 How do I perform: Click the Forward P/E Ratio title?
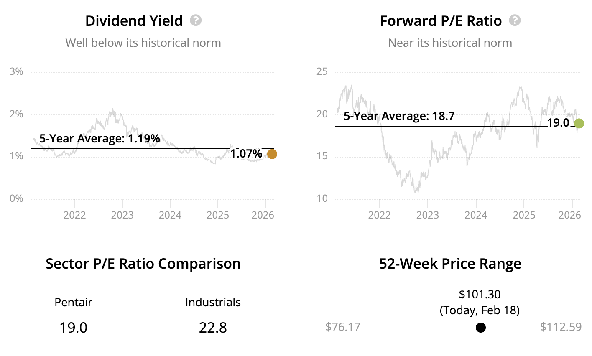point(441,21)
